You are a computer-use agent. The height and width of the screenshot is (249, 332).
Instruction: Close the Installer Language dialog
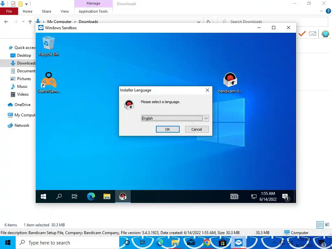click(x=207, y=90)
